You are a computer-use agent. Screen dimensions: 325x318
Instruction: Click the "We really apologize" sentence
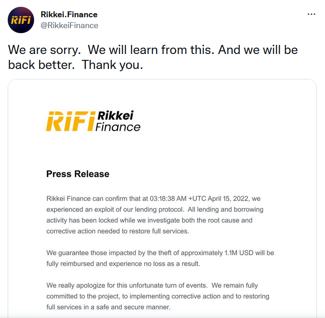pyautogui.click(x=127, y=285)
